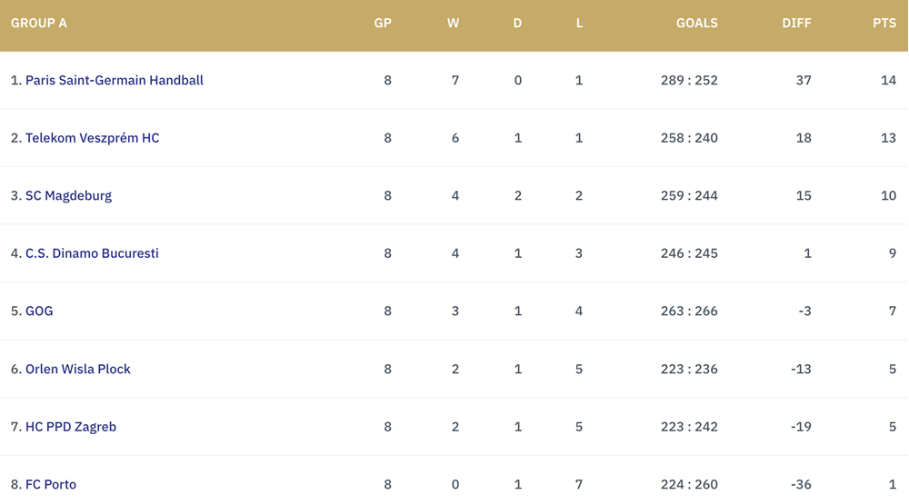Click the GROUP A header label
The image size is (909, 504).
click(x=39, y=24)
